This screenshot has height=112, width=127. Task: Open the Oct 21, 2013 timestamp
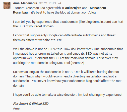pyautogui.click(x=47, y=3)
